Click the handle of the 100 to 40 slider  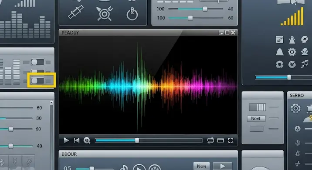click(x=205, y=9)
